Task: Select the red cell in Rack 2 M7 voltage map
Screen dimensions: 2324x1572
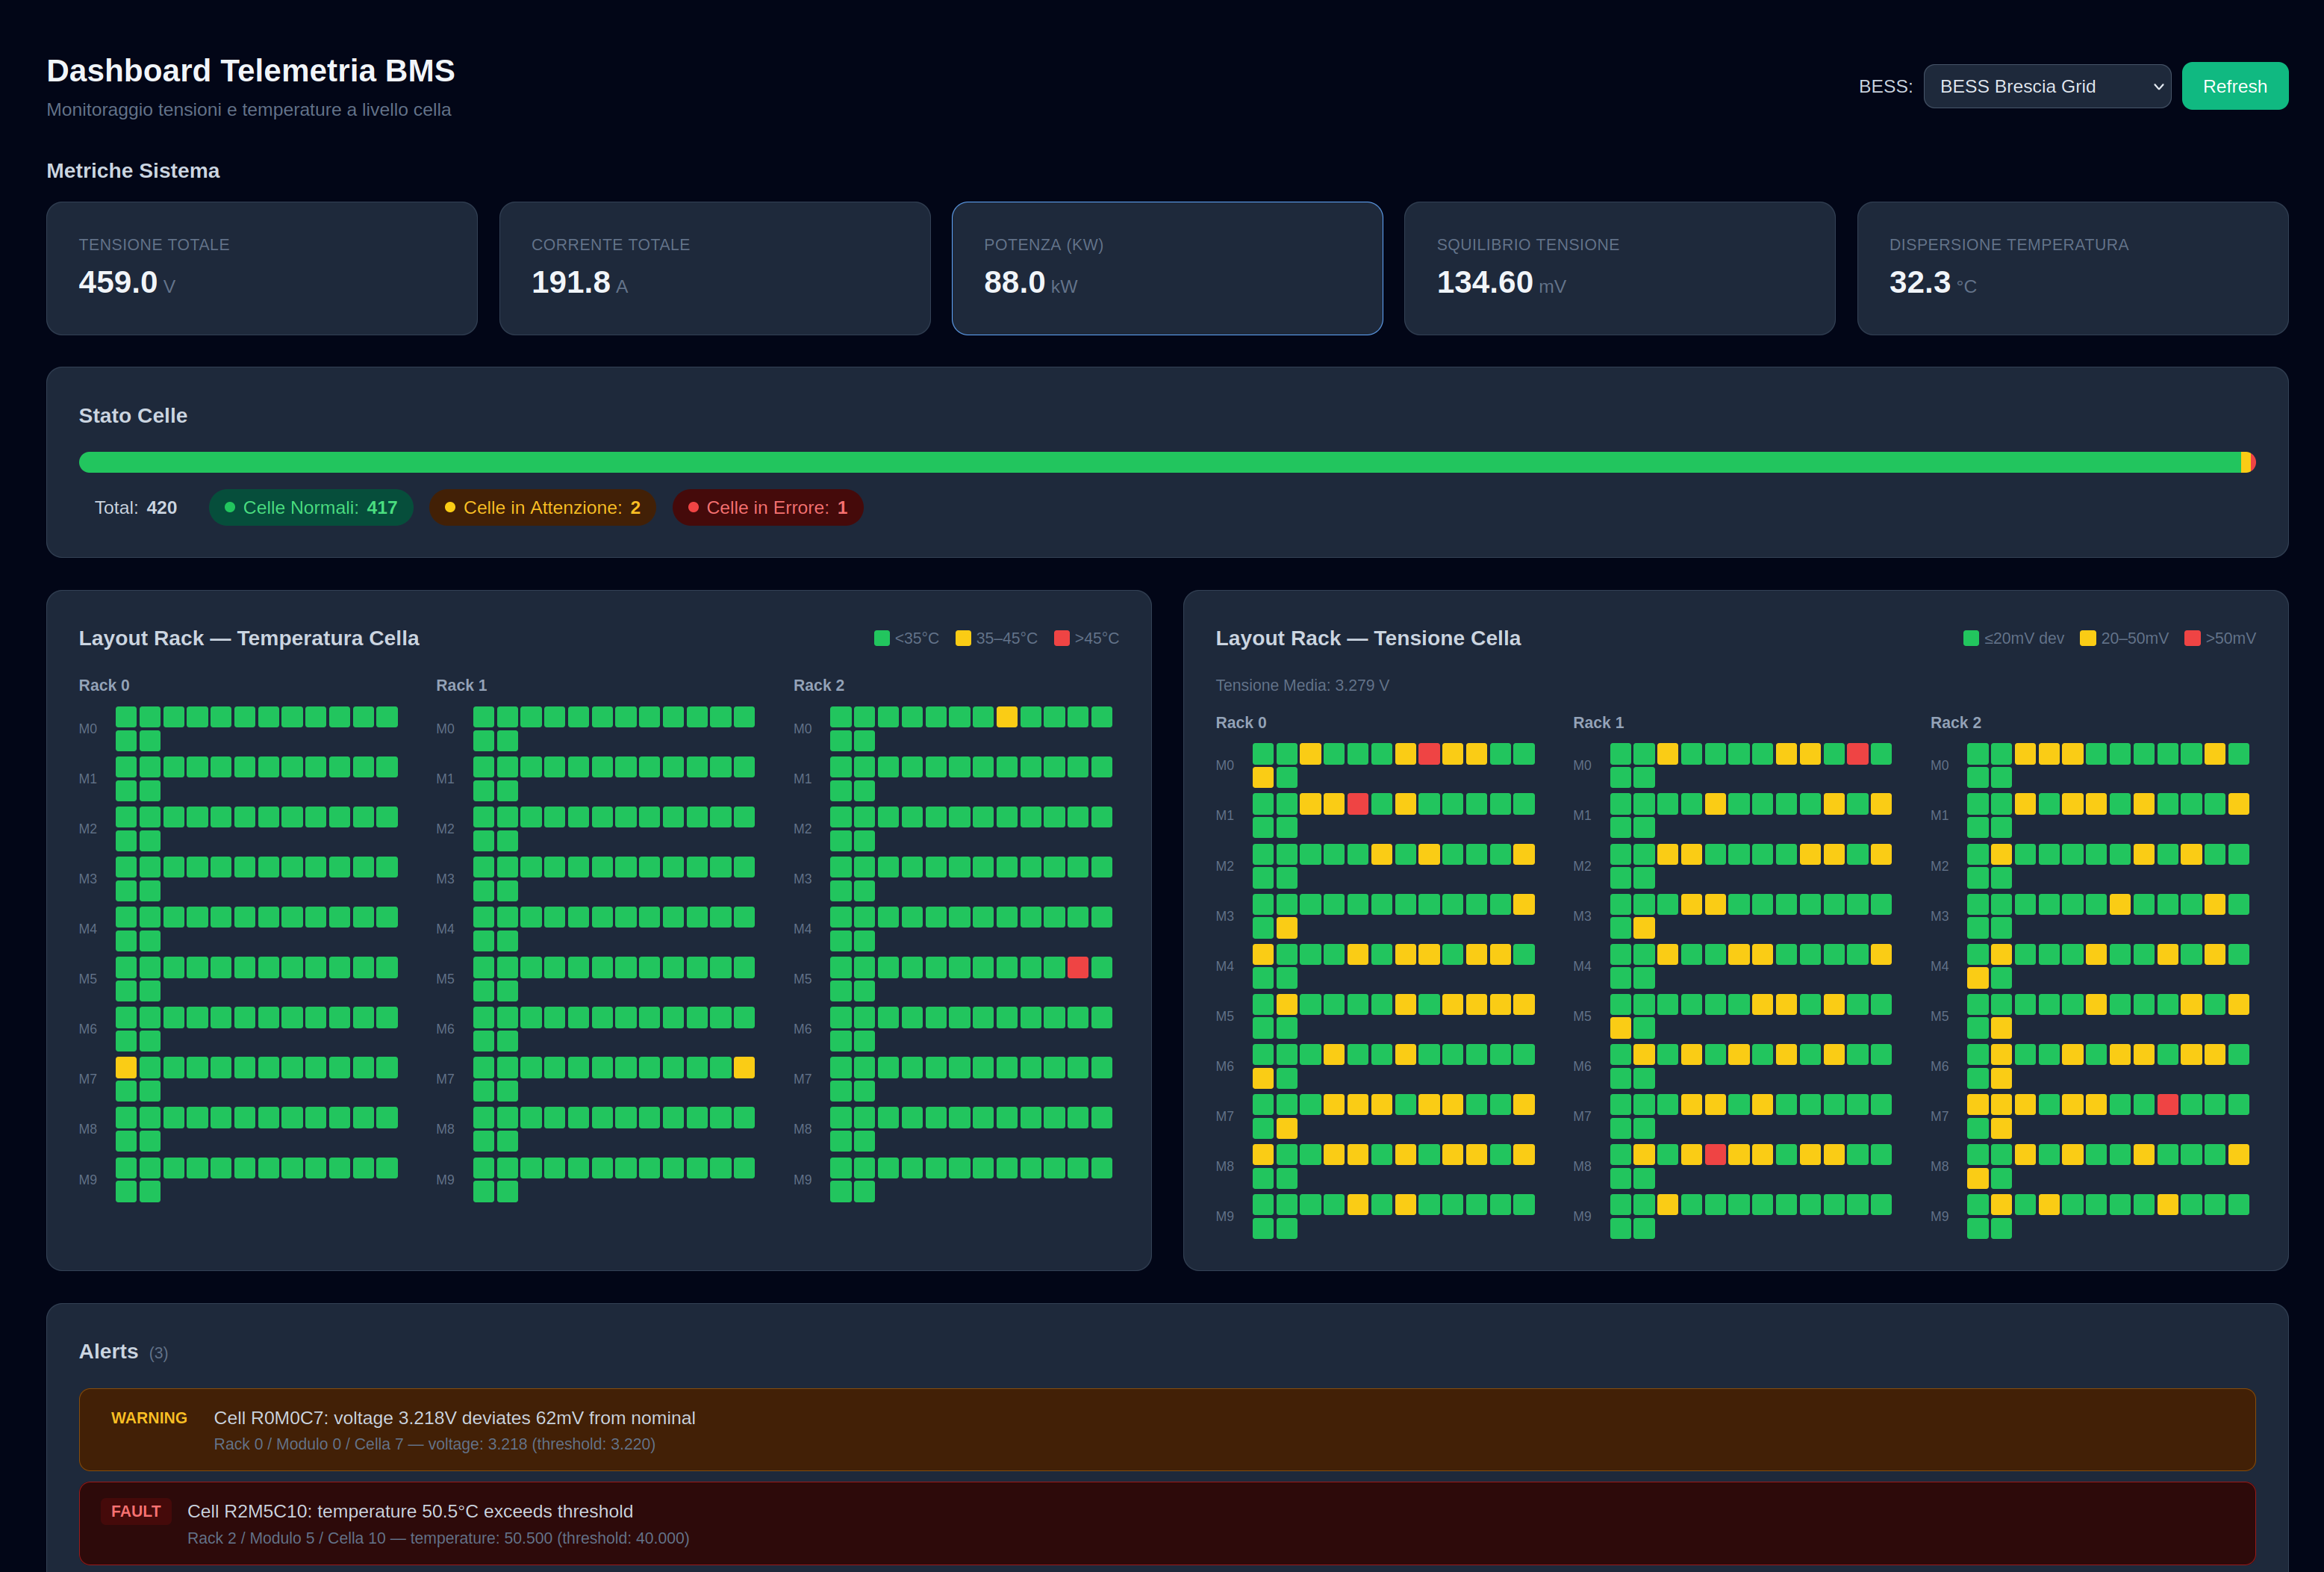Action: point(2169,1104)
